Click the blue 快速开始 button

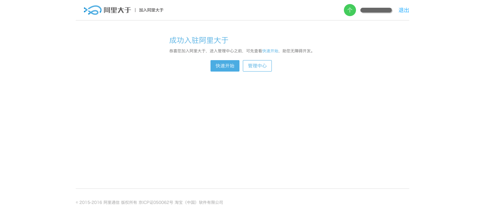225,66
